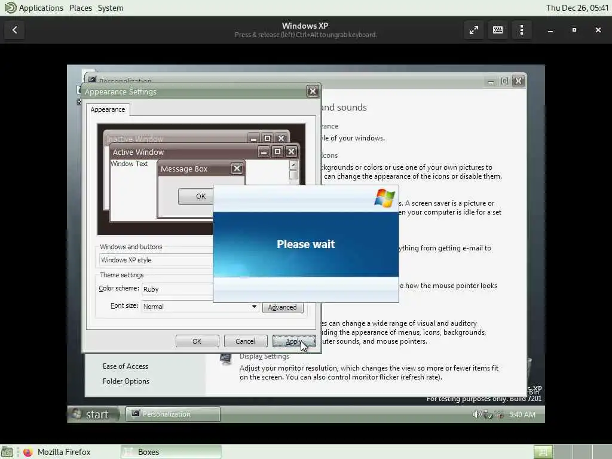Click the XP network tray icon
This screenshot has width=612, height=459.
tap(488, 415)
